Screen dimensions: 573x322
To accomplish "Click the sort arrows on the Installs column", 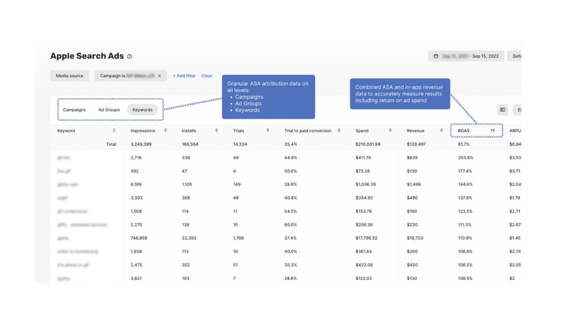I will [216, 130].
